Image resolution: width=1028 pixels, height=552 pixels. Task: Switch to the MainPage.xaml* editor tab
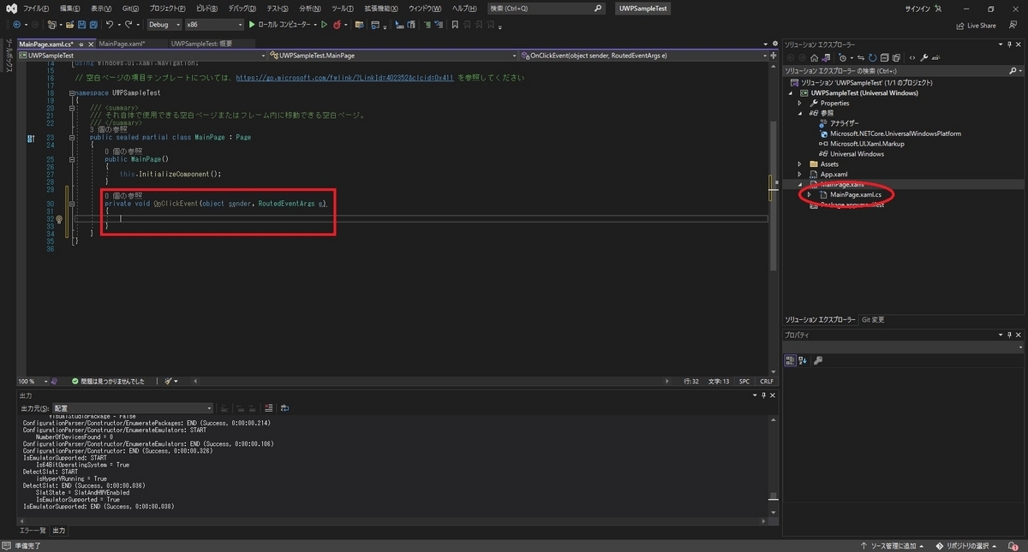click(x=122, y=44)
